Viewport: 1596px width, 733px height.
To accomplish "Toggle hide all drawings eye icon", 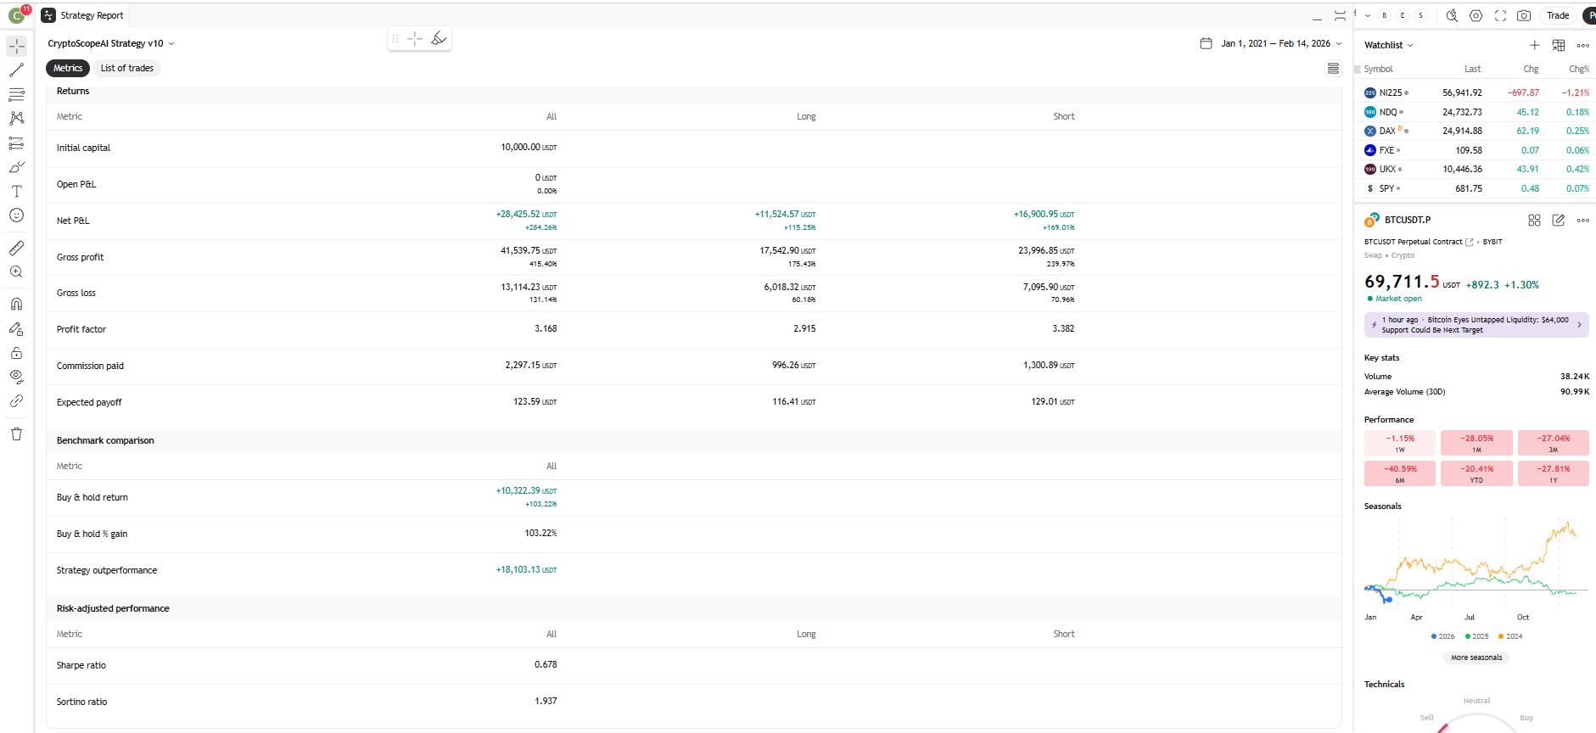I will click(x=16, y=376).
